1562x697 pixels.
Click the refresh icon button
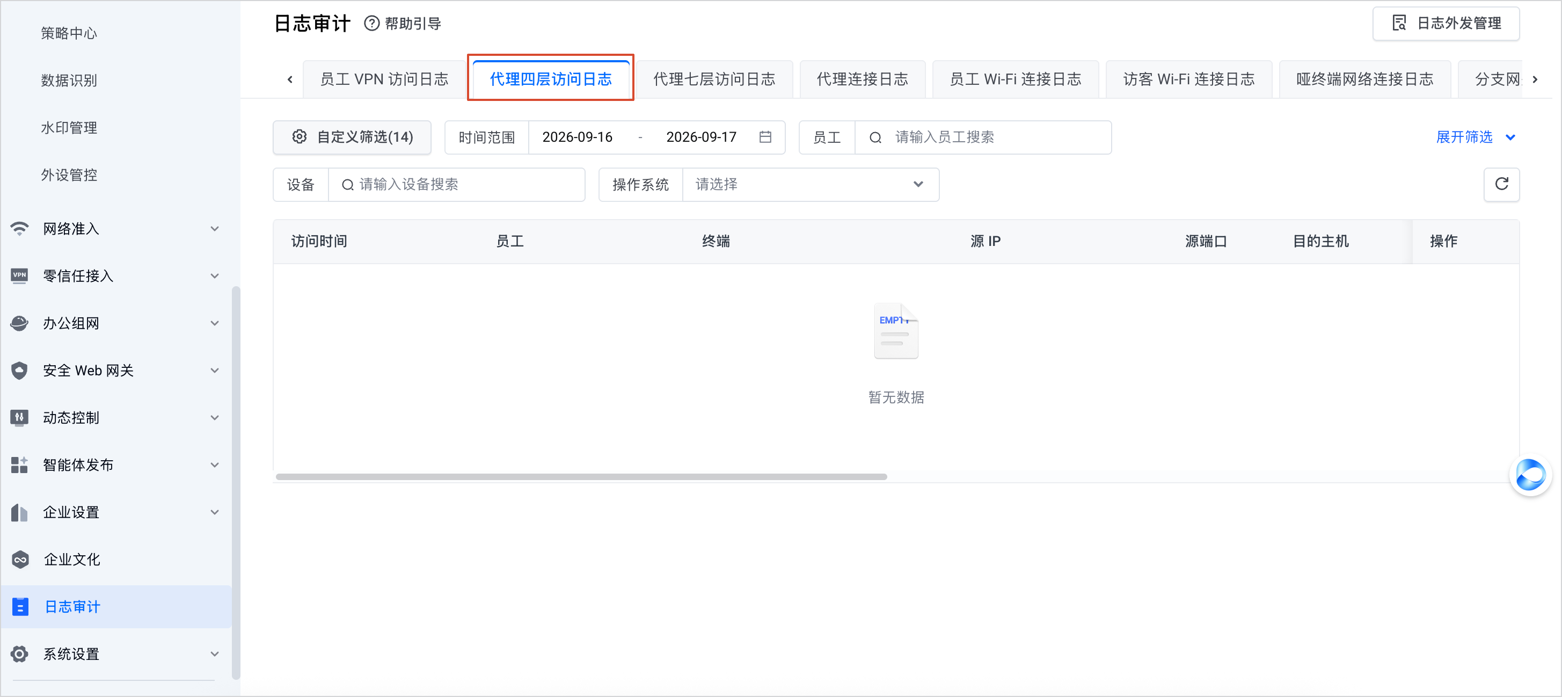point(1501,184)
